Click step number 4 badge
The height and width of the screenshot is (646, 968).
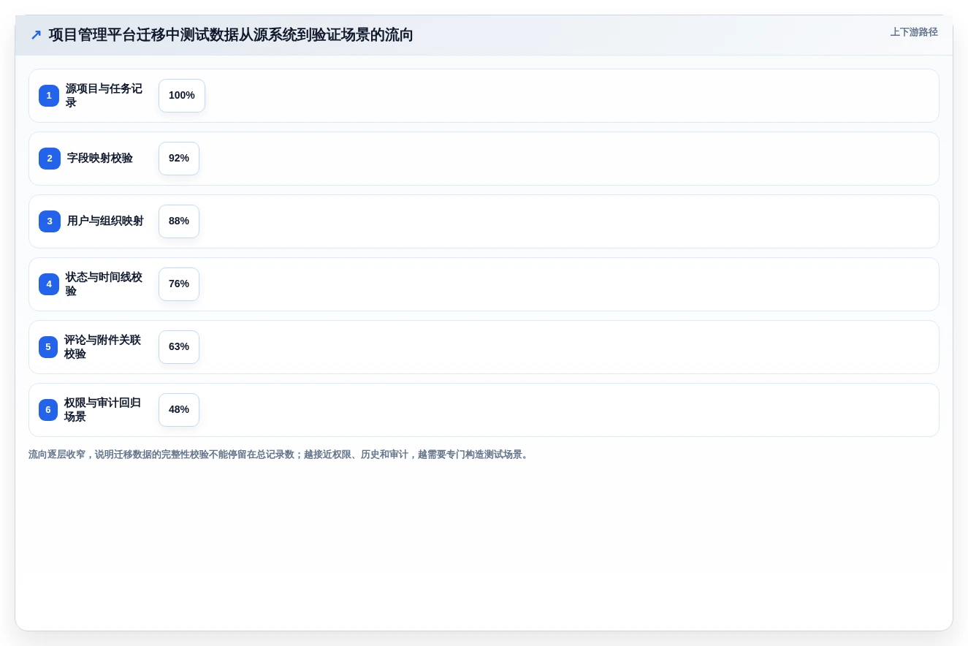[49, 284]
